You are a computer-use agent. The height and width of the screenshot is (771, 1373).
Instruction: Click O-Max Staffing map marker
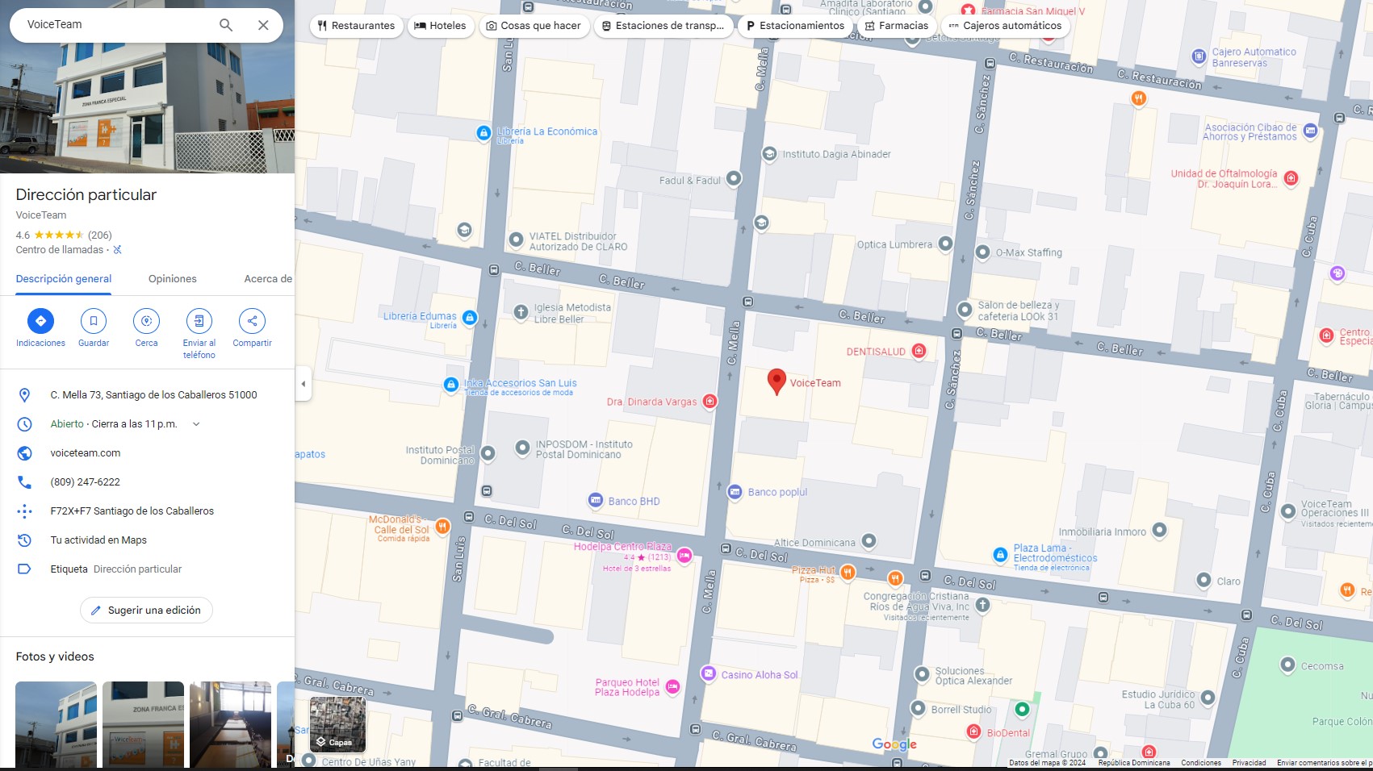pos(982,252)
